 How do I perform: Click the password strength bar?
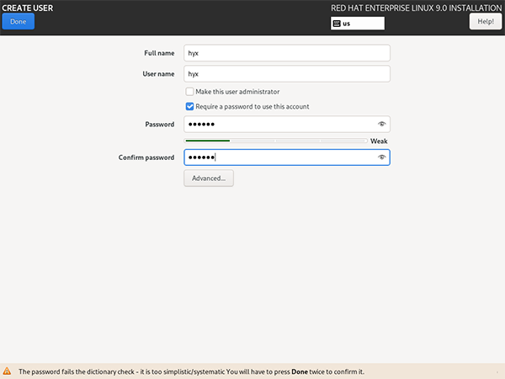tap(276, 141)
